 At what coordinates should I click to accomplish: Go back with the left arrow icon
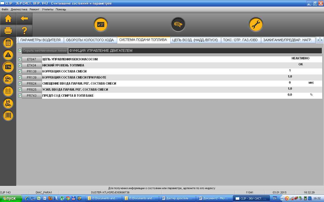coord(24,19)
